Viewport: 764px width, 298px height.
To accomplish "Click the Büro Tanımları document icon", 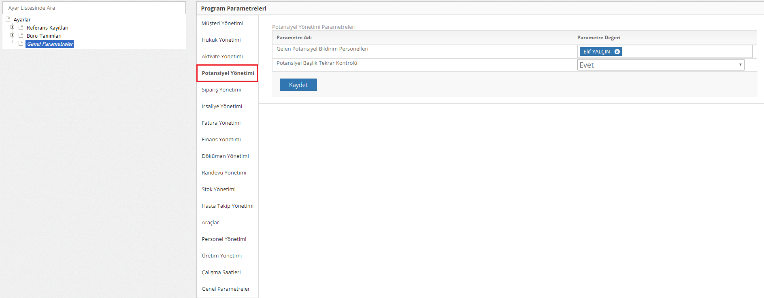I will pyautogui.click(x=21, y=35).
